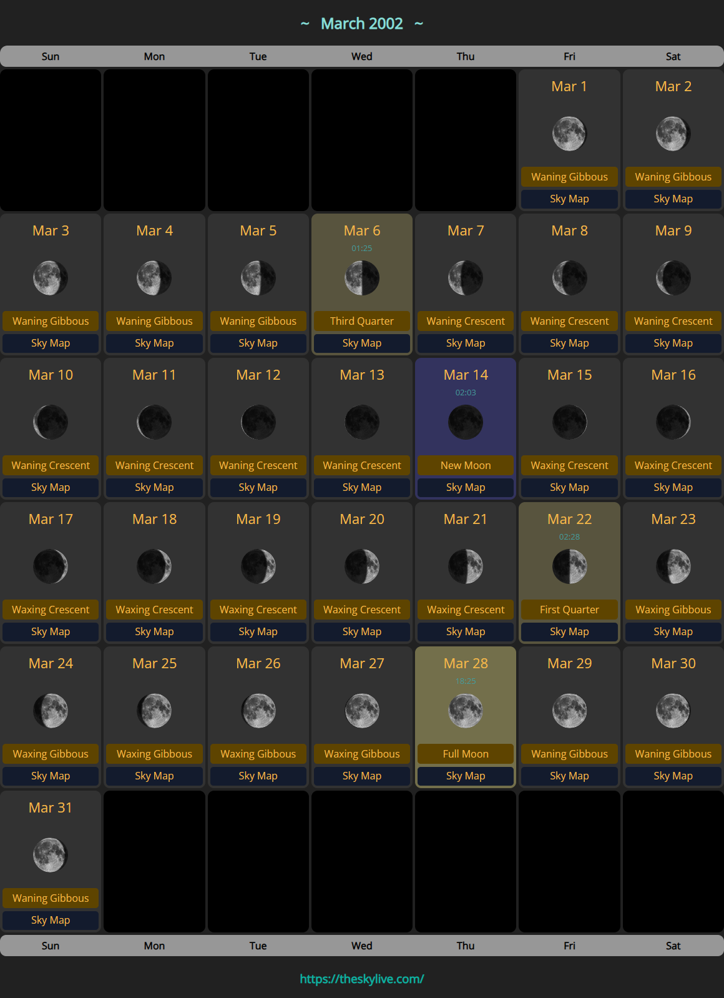Click the Third Quarter label on Mar 6

[362, 321]
